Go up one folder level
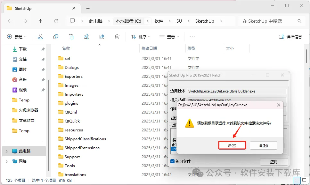Image resolution: width=310 pixels, height=185 pixels. pyautogui.click(x=41, y=21)
